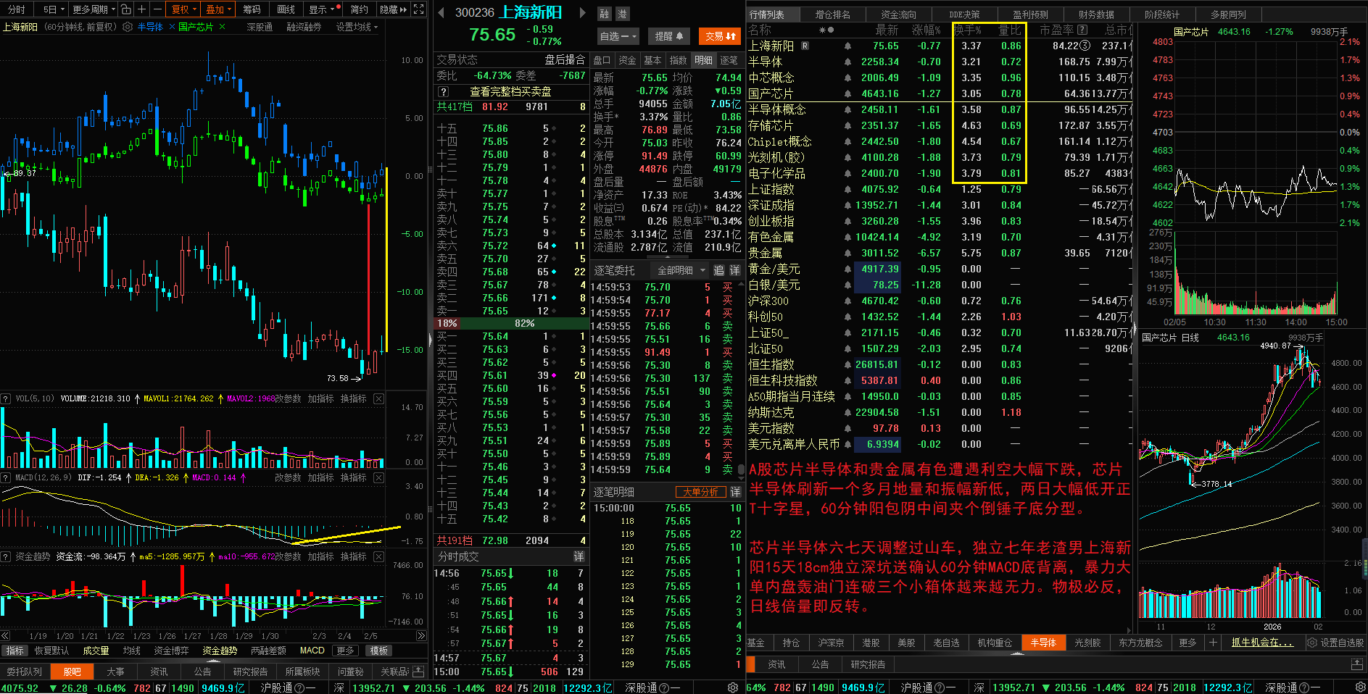Click 恢复默认 to reset indicators
1368x694 pixels.
pyautogui.click(x=51, y=651)
